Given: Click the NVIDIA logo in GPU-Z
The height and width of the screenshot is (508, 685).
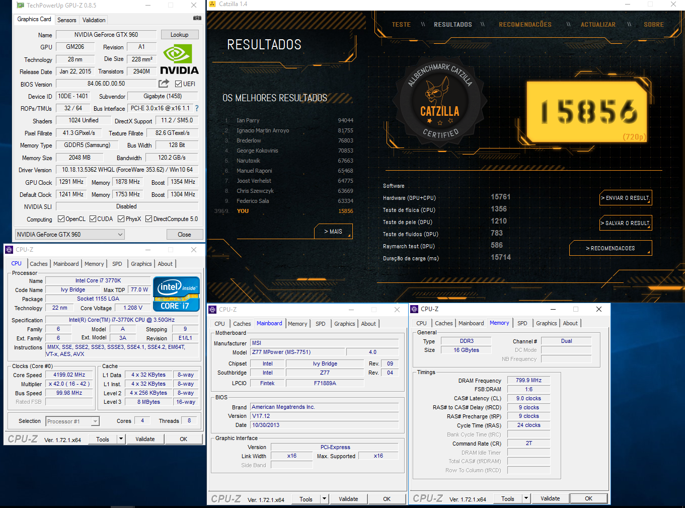Looking at the screenshot, I should pos(179,60).
